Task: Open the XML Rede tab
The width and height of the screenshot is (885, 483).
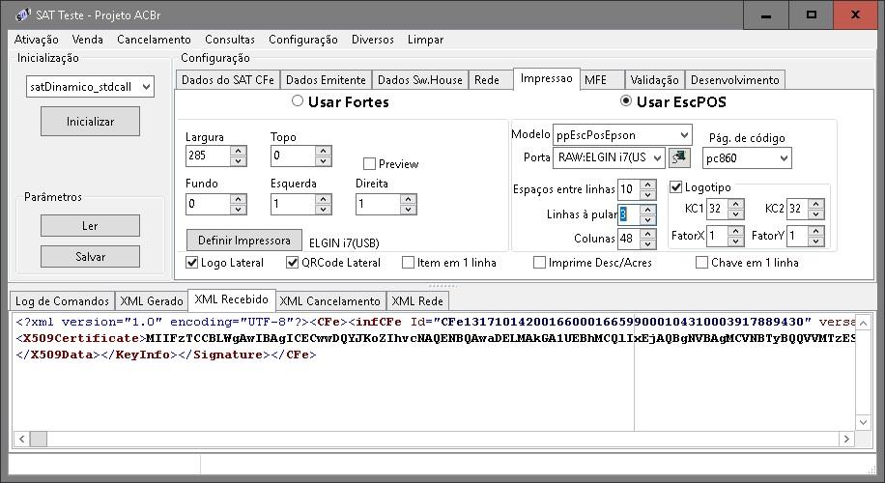Action: click(417, 301)
